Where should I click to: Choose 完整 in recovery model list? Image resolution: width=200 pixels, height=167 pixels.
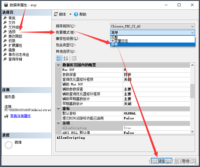pyautogui.click(x=114, y=37)
